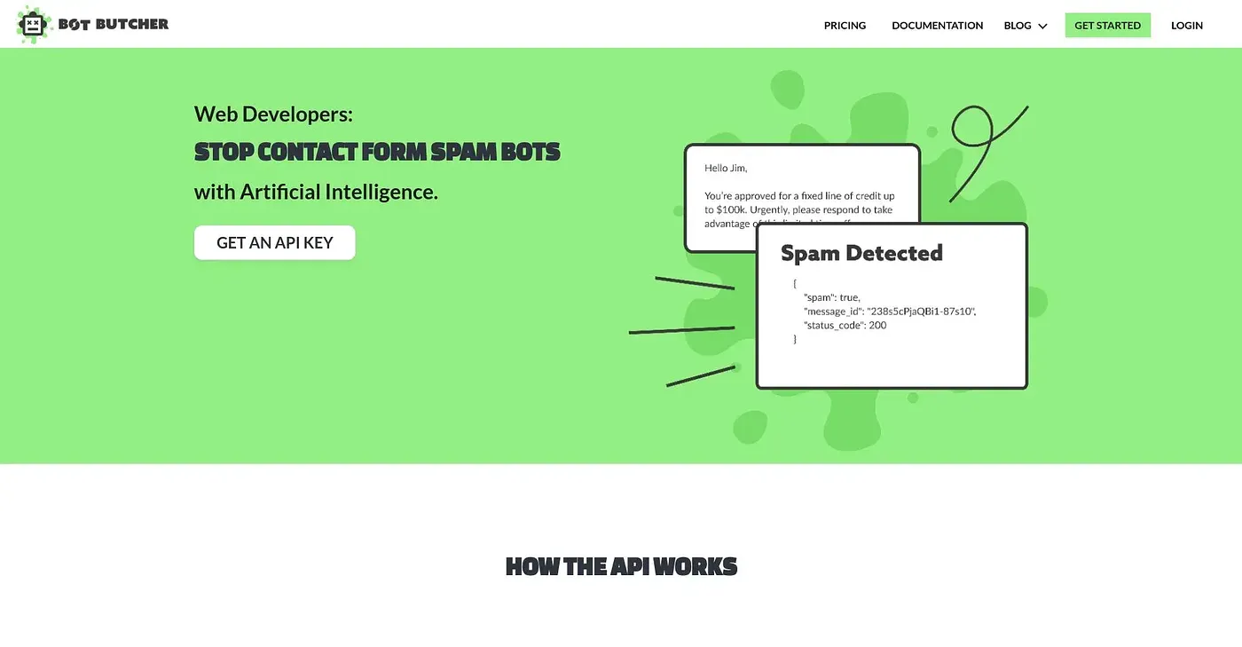Click the "message_id" value line

click(x=890, y=312)
